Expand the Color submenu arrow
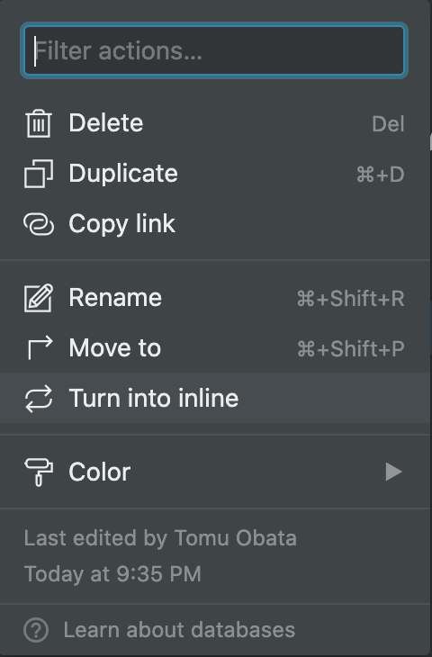 click(x=393, y=472)
